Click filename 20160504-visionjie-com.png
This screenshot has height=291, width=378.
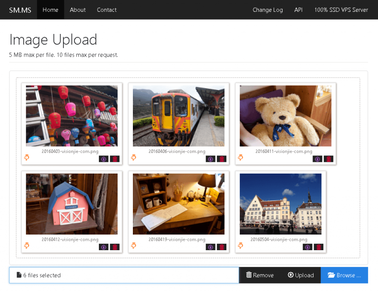point(279,239)
